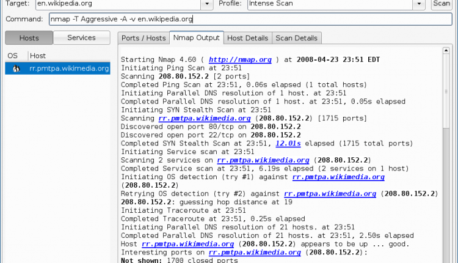458x263 pixels.
Task: Start the scan with the Scan button
Action: click(442, 4)
